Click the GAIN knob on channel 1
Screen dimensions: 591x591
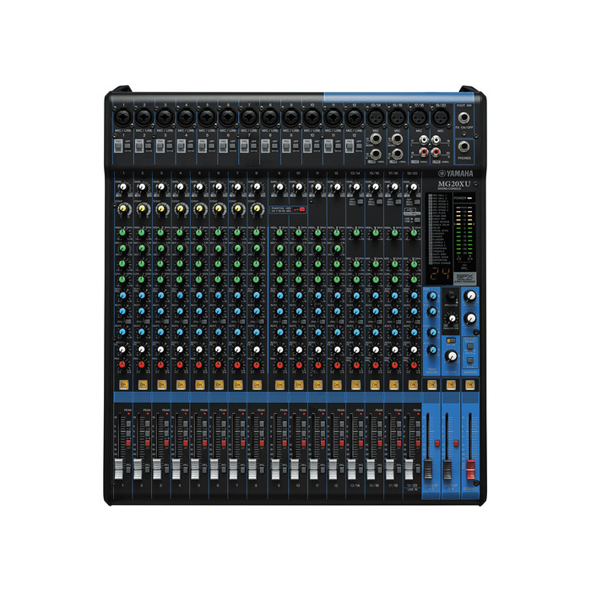coord(123,187)
